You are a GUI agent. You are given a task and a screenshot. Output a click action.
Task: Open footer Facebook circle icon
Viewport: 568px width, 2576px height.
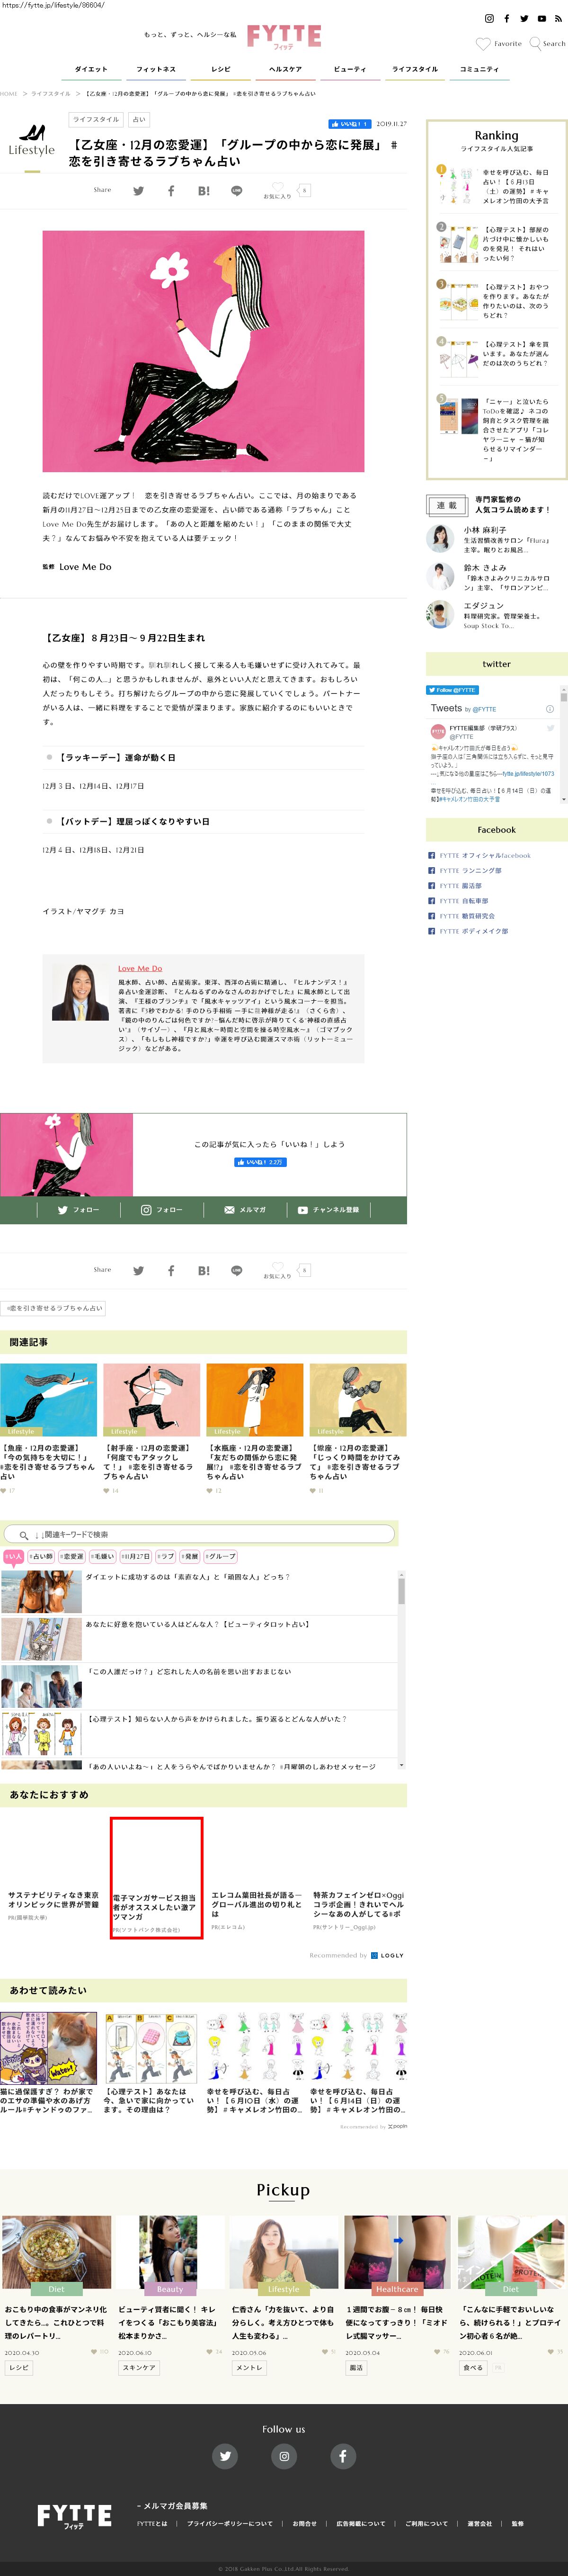pyautogui.click(x=343, y=2455)
